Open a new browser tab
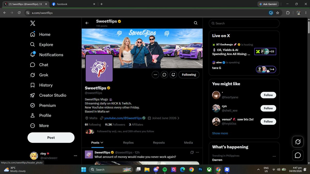The image size is (310, 174). [102, 4]
